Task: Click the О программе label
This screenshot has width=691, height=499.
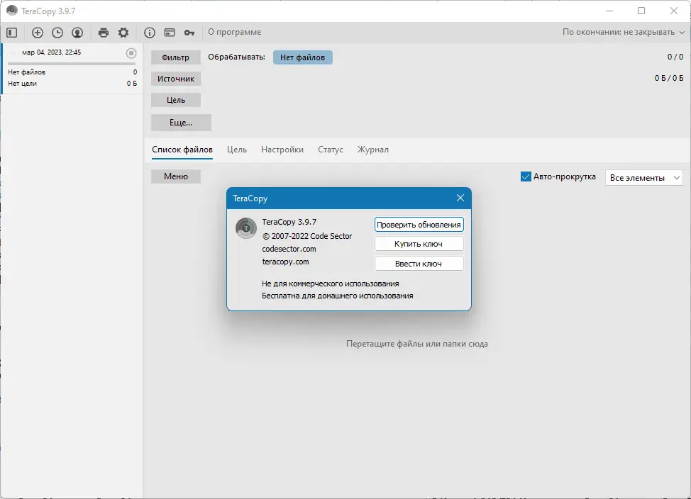Action: (234, 32)
